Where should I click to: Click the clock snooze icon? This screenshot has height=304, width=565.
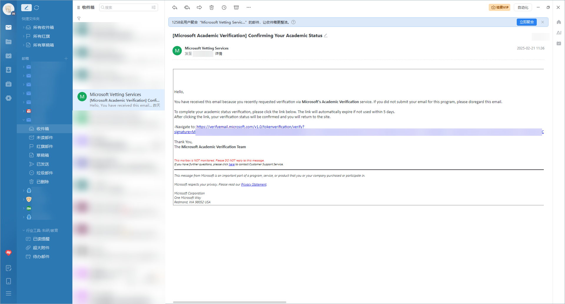click(224, 7)
